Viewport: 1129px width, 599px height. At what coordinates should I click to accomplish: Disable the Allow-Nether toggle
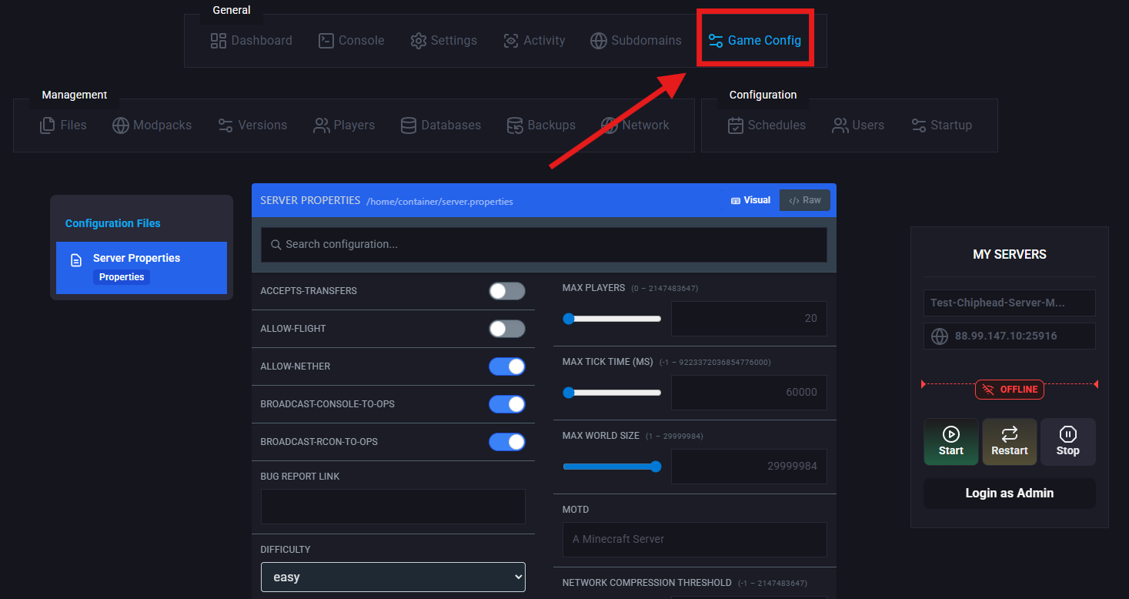coord(507,366)
